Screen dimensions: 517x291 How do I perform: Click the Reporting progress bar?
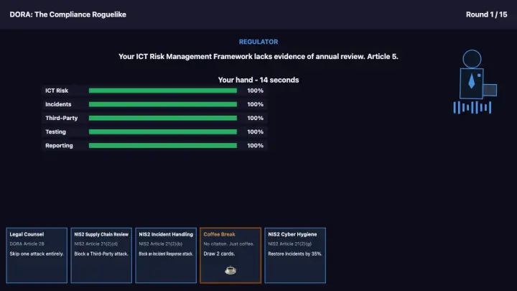pos(163,145)
